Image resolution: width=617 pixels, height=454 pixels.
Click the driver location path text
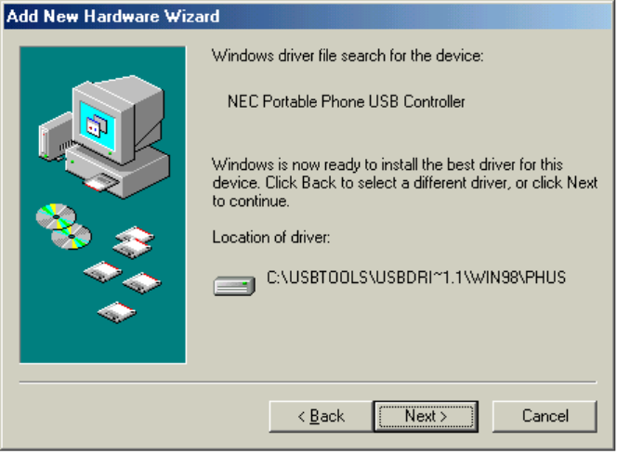pos(416,278)
